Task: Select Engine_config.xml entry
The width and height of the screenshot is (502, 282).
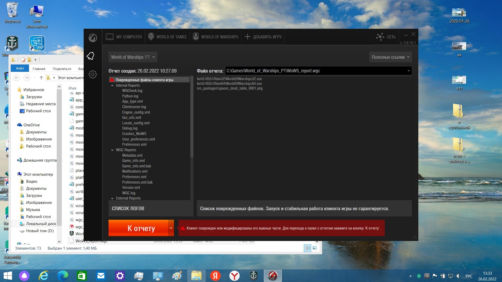Action: tap(136, 112)
